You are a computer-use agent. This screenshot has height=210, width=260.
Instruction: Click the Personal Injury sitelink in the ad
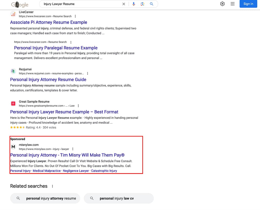[x=20, y=171]
